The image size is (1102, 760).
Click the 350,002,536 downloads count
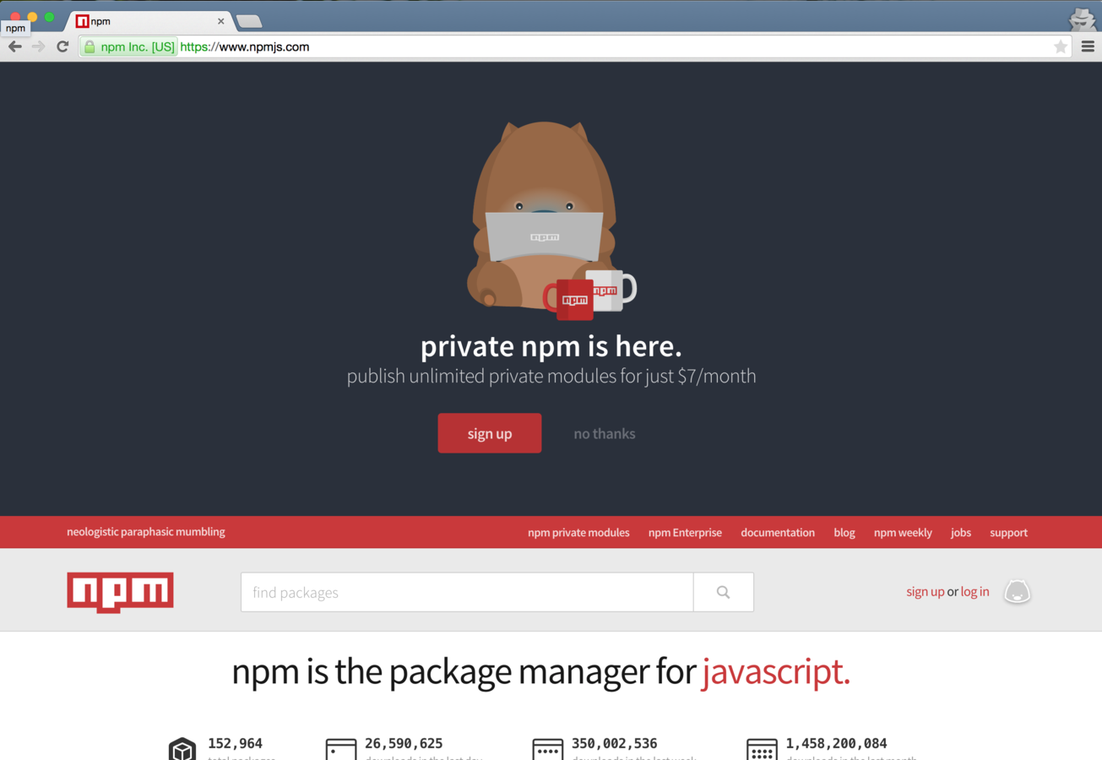[614, 743]
